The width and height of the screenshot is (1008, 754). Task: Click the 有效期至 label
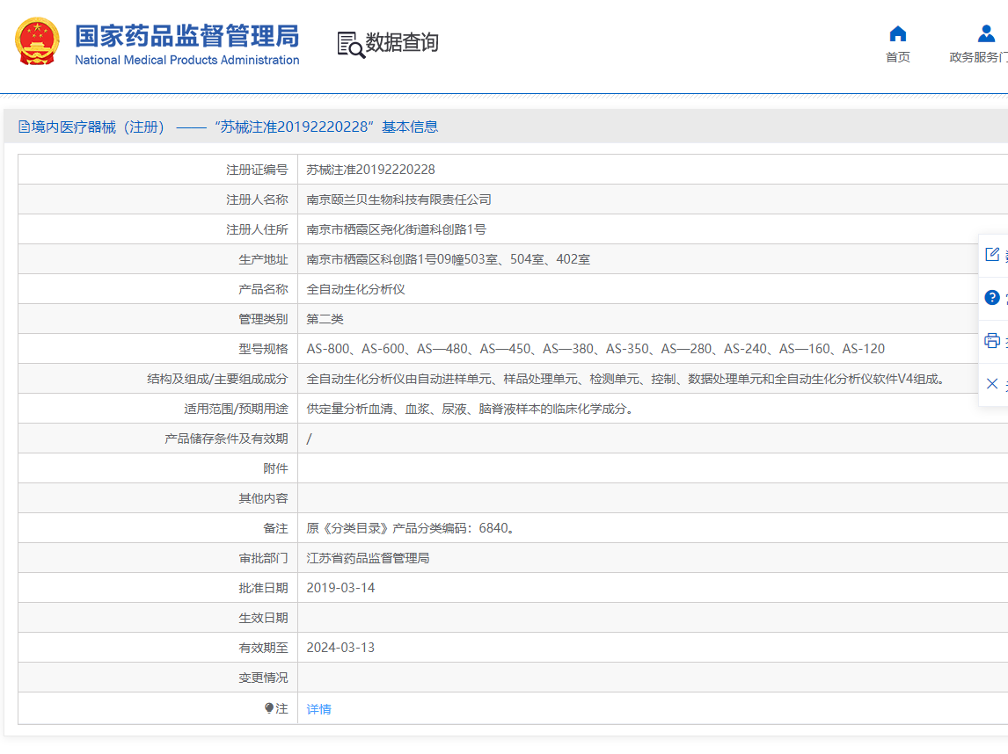(263, 648)
